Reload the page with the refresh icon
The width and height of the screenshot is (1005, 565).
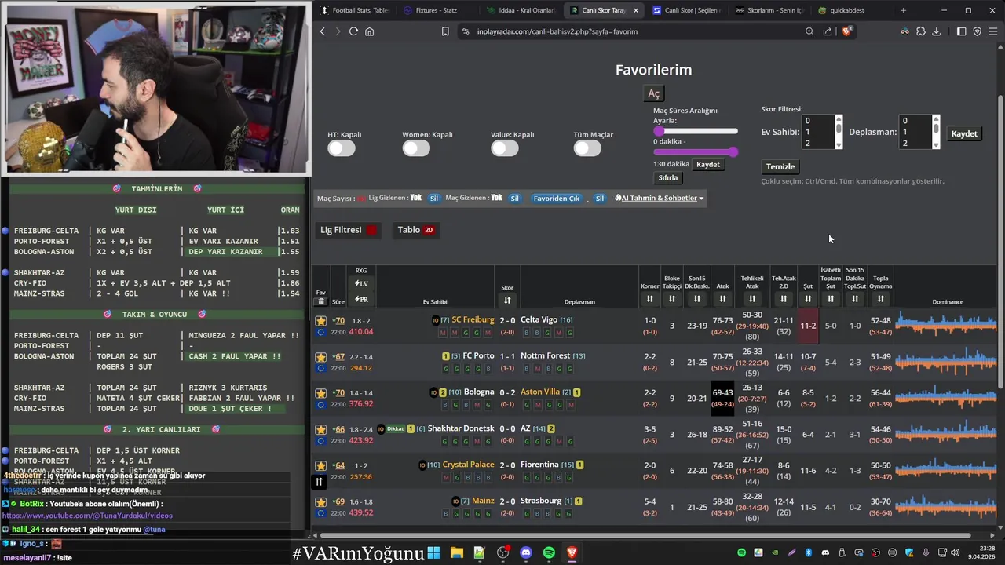pyautogui.click(x=353, y=31)
